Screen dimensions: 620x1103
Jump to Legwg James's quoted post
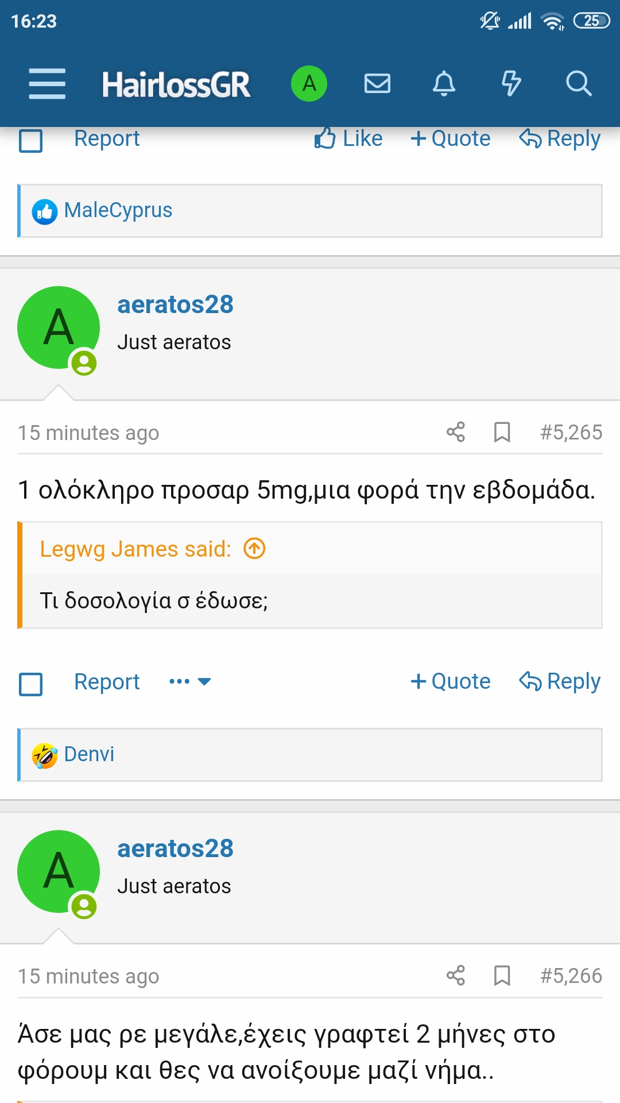tap(254, 549)
